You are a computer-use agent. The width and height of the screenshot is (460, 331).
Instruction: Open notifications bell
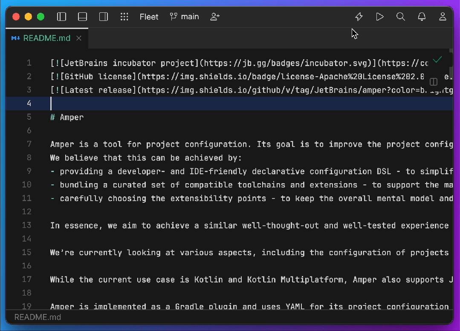pos(422,17)
